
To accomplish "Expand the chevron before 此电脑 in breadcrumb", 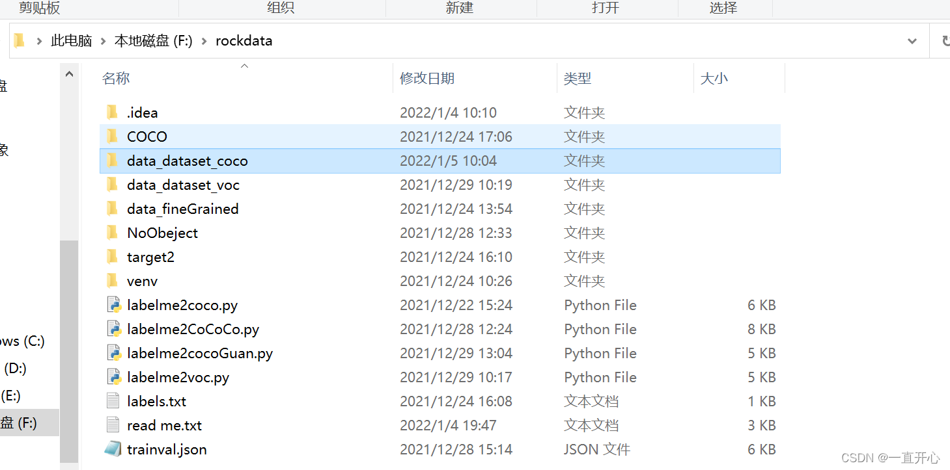I will [x=40, y=41].
